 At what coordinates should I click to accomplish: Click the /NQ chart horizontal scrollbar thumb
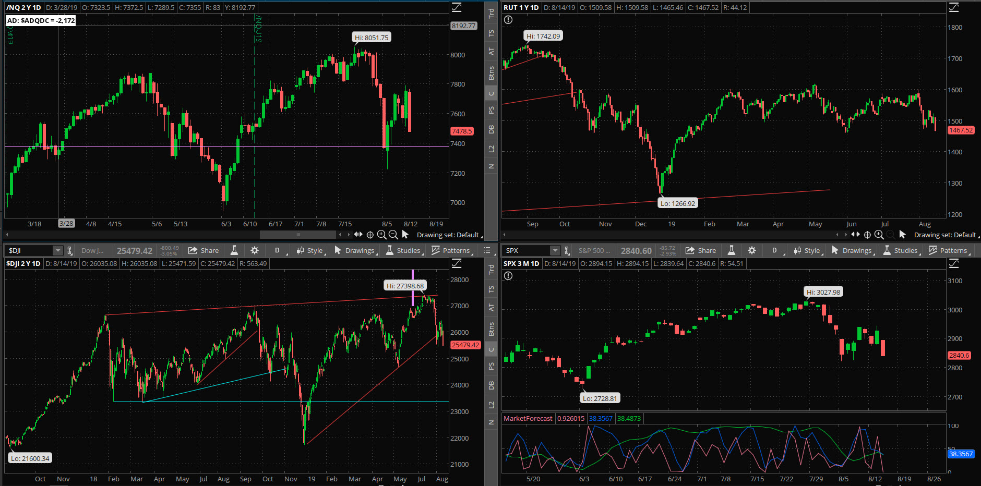pyautogui.click(x=298, y=235)
